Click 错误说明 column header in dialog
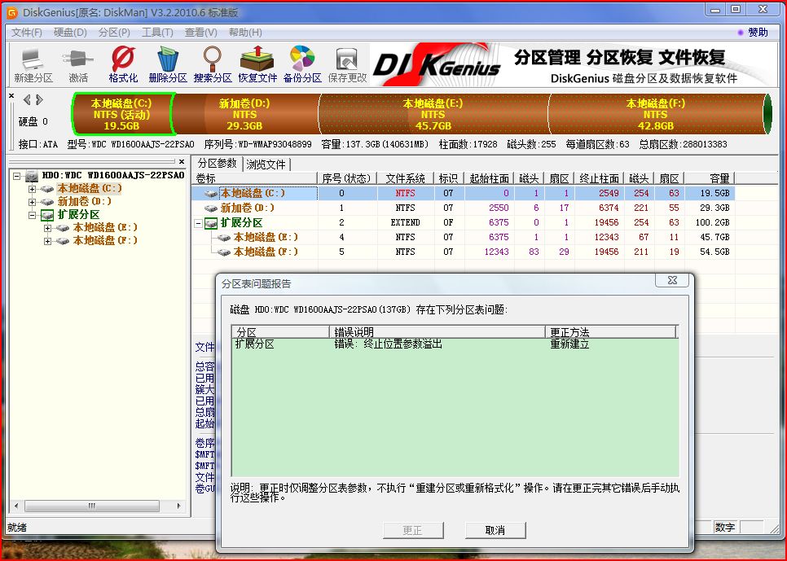Image resolution: width=787 pixels, height=561 pixels. click(437, 331)
